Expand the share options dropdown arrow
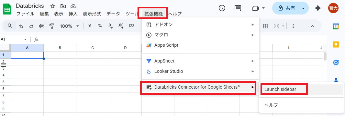The height and width of the screenshot is (116, 345). (303, 8)
